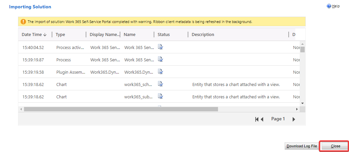Sort by Date Time column header
The height and width of the screenshot is (152, 349).
34,34
